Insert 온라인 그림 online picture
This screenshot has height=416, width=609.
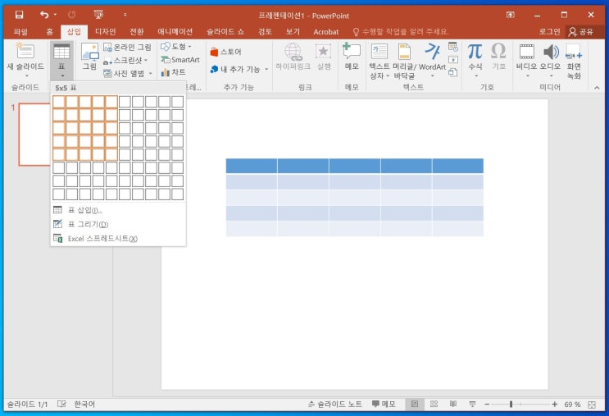click(127, 48)
